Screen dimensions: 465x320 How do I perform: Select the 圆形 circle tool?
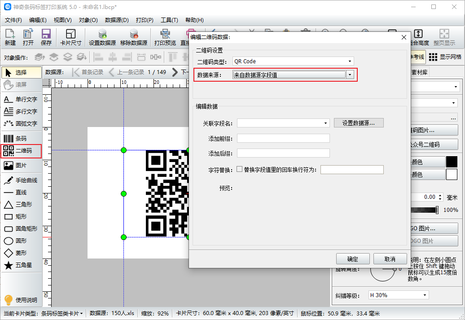[22, 241]
